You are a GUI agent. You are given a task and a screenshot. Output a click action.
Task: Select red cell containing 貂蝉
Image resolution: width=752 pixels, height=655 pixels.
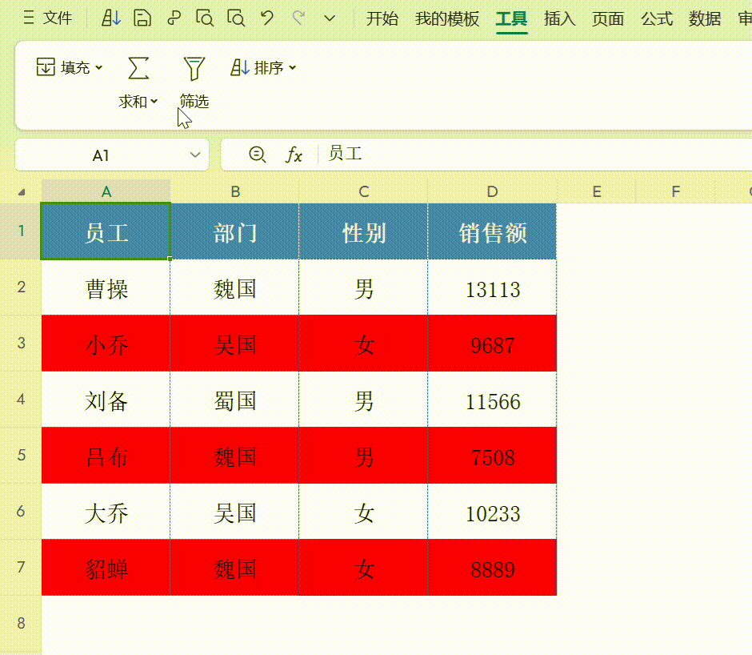(106, 568)
